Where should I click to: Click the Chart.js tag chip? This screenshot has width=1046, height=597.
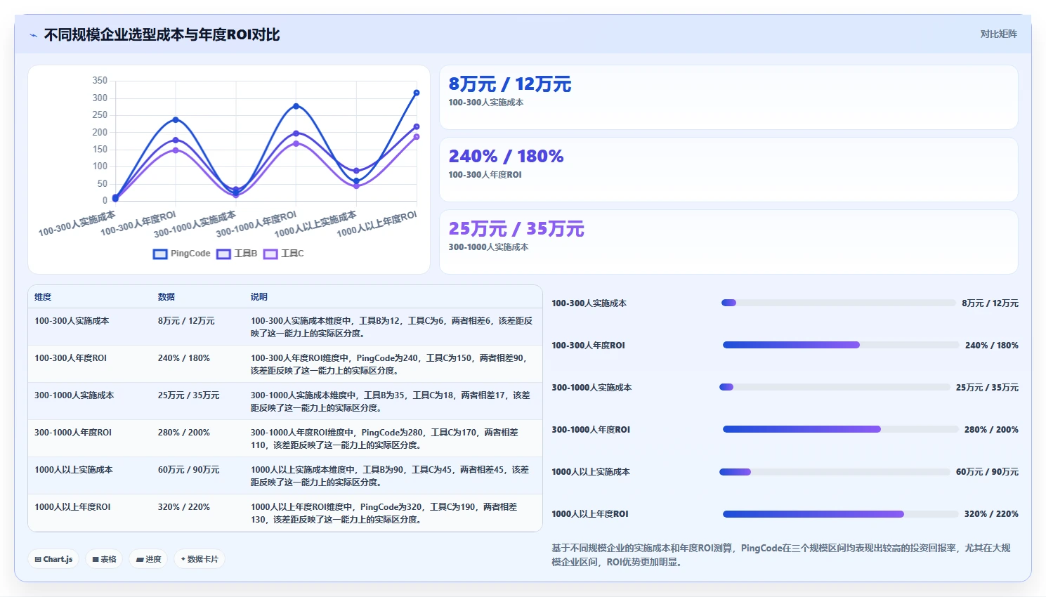click(53, 559)
